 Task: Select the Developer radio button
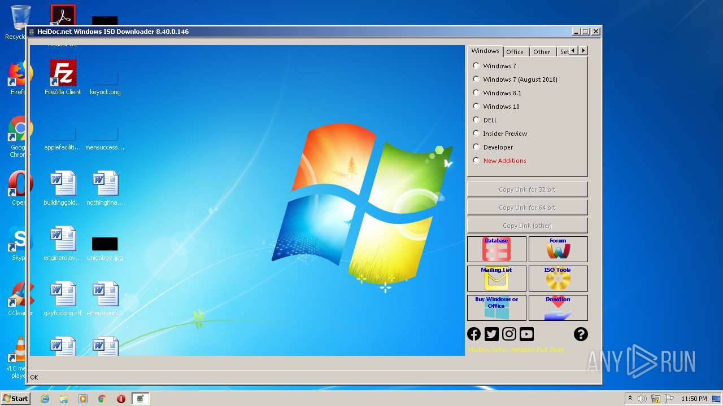click(x=476, y=147)
